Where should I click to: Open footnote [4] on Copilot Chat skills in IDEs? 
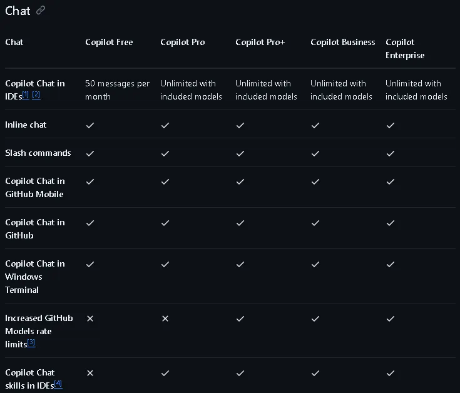[x=58, y=384]
